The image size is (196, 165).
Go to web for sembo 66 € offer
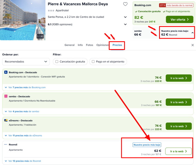tap(179, 102)
